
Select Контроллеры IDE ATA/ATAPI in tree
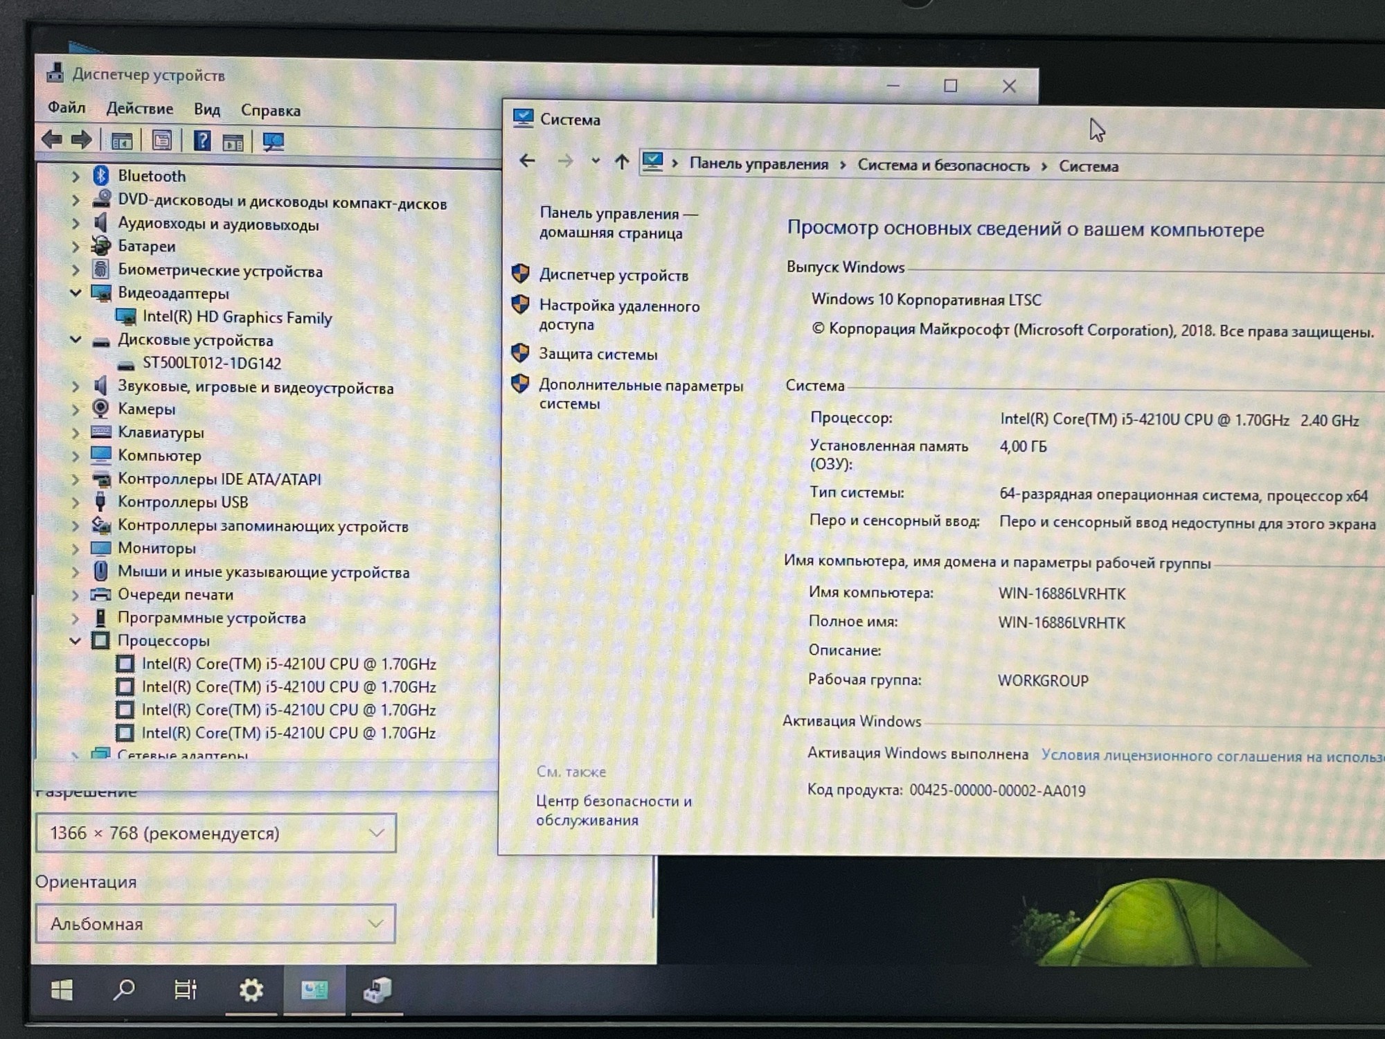point(219,479)
